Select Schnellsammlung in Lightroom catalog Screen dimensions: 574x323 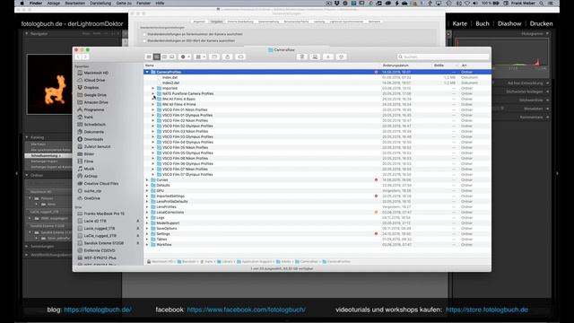pos(48,155)
